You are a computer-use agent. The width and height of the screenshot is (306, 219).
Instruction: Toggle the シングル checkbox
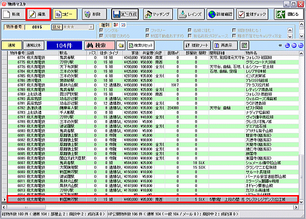coord(101,31)
